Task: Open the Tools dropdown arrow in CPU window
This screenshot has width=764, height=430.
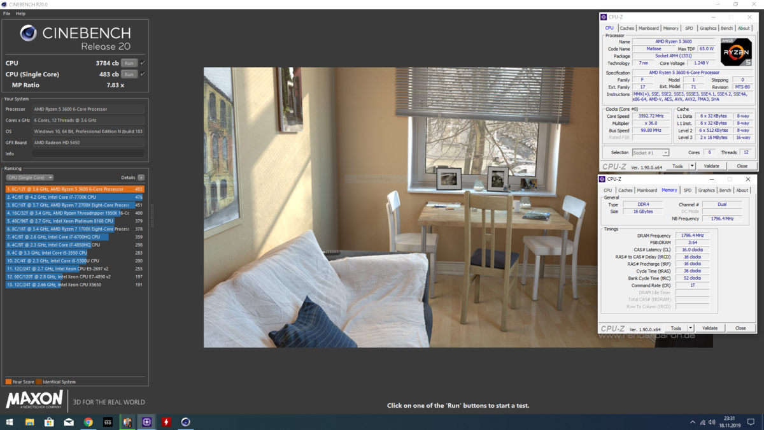Action: 692,166
